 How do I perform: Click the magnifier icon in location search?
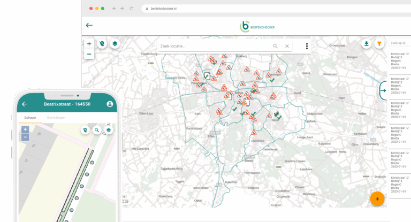pos(276,46)
